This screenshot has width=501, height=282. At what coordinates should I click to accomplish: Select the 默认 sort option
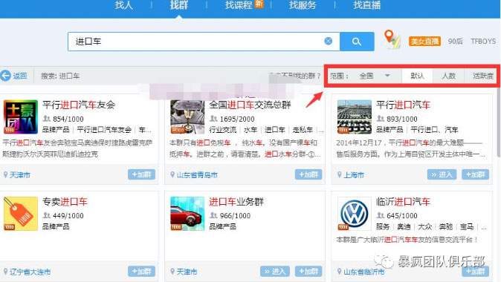point(417,76)
